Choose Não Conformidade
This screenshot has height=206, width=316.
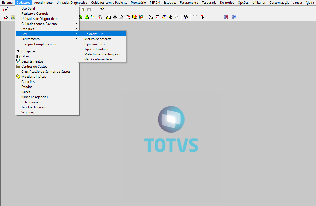(102, 59)
